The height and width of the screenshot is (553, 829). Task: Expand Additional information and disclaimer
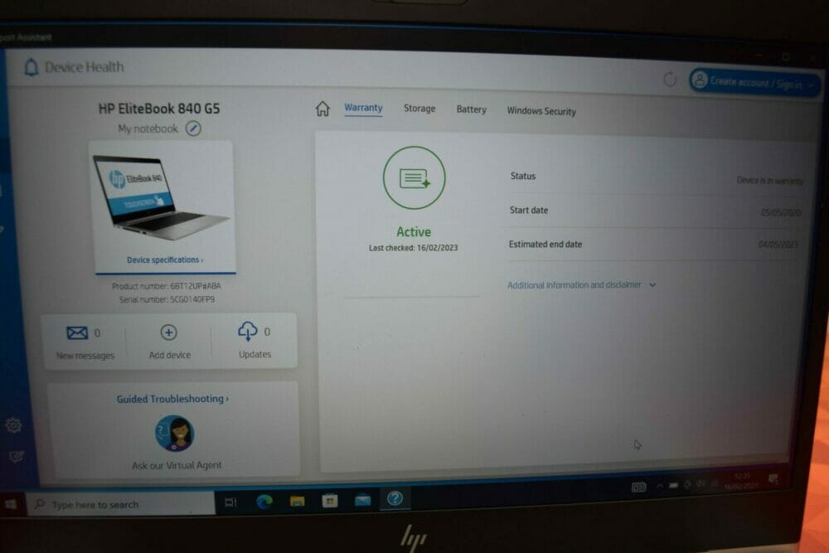point(582,285)
